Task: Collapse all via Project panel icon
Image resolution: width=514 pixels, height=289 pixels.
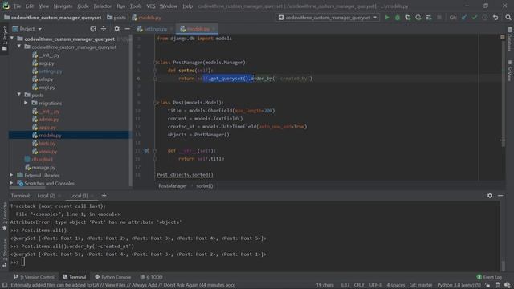Action: coord(104,29)
